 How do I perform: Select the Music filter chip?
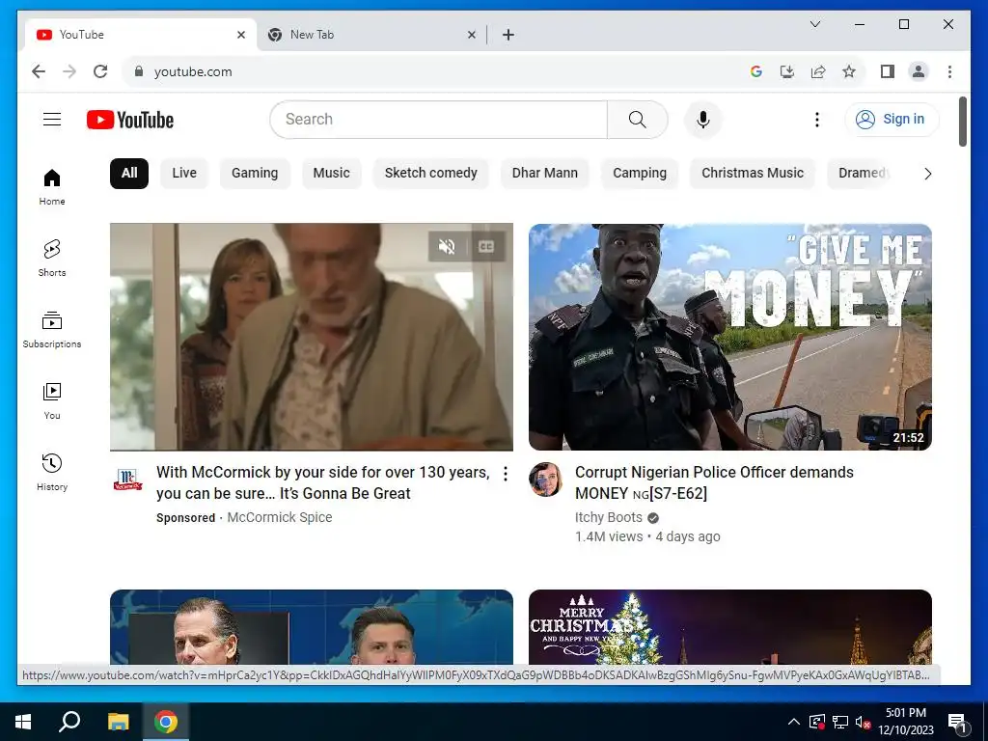click(332, 174)
